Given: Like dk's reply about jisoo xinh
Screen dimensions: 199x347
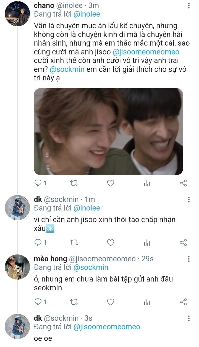Looking at the screenshot, I should pyautogui.click(x=111, y=243).
